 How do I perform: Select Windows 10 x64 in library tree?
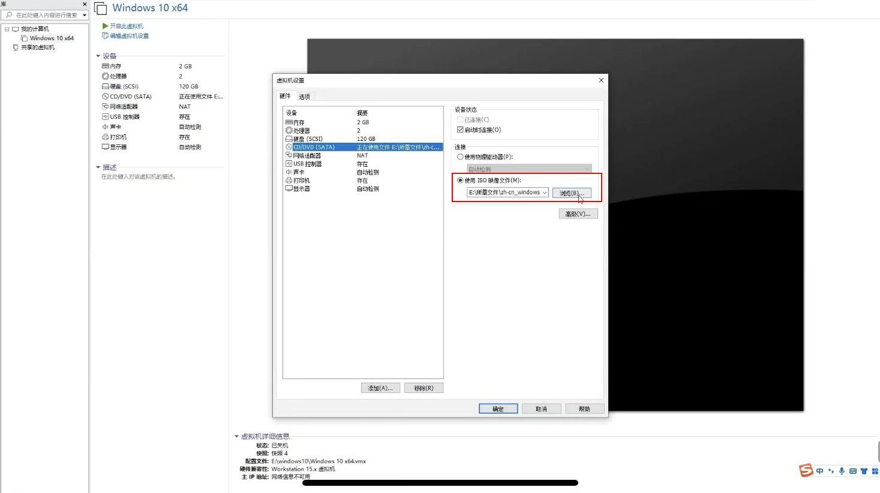pyautogui.click(x=52, y=38)
